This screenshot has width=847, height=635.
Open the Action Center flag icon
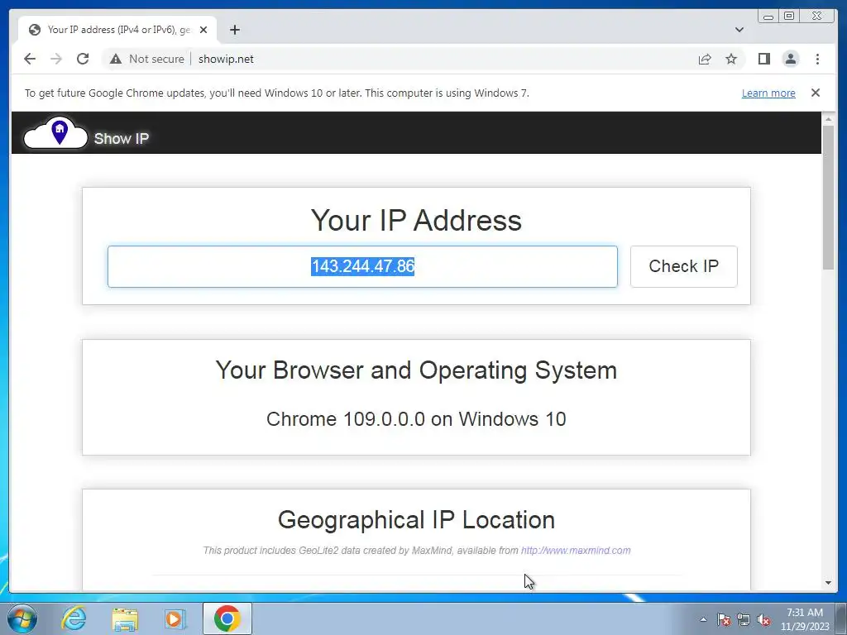pyautogui.click(x=724, y=619)
